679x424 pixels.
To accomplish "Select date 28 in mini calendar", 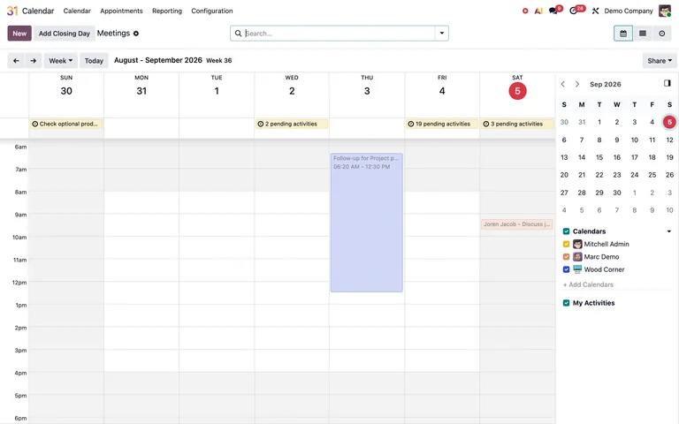I will coord(582,193).
